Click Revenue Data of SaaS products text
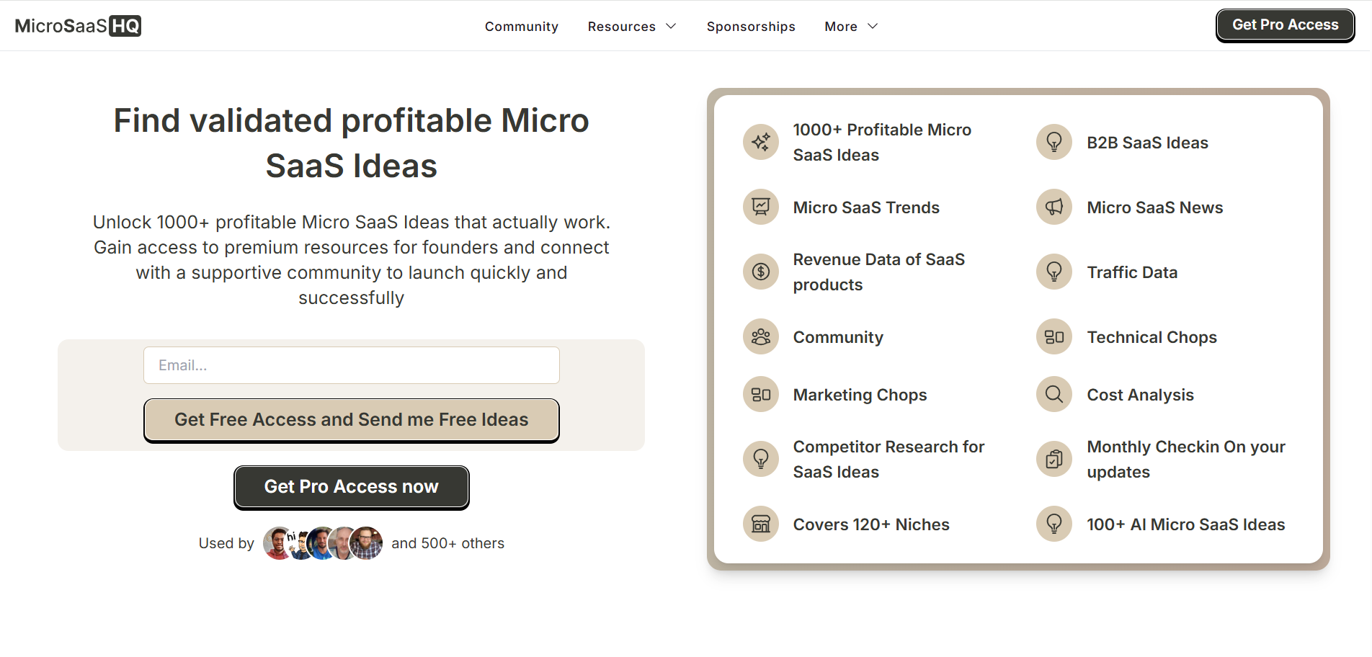 point(878,272)
